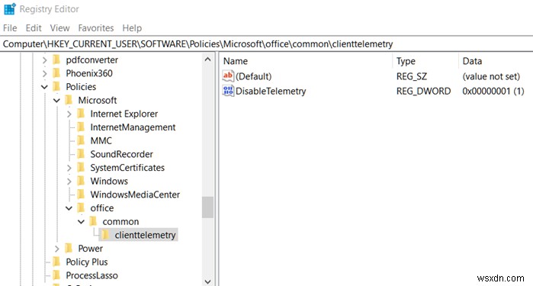Collapse the Policies key

coord(44,87)
